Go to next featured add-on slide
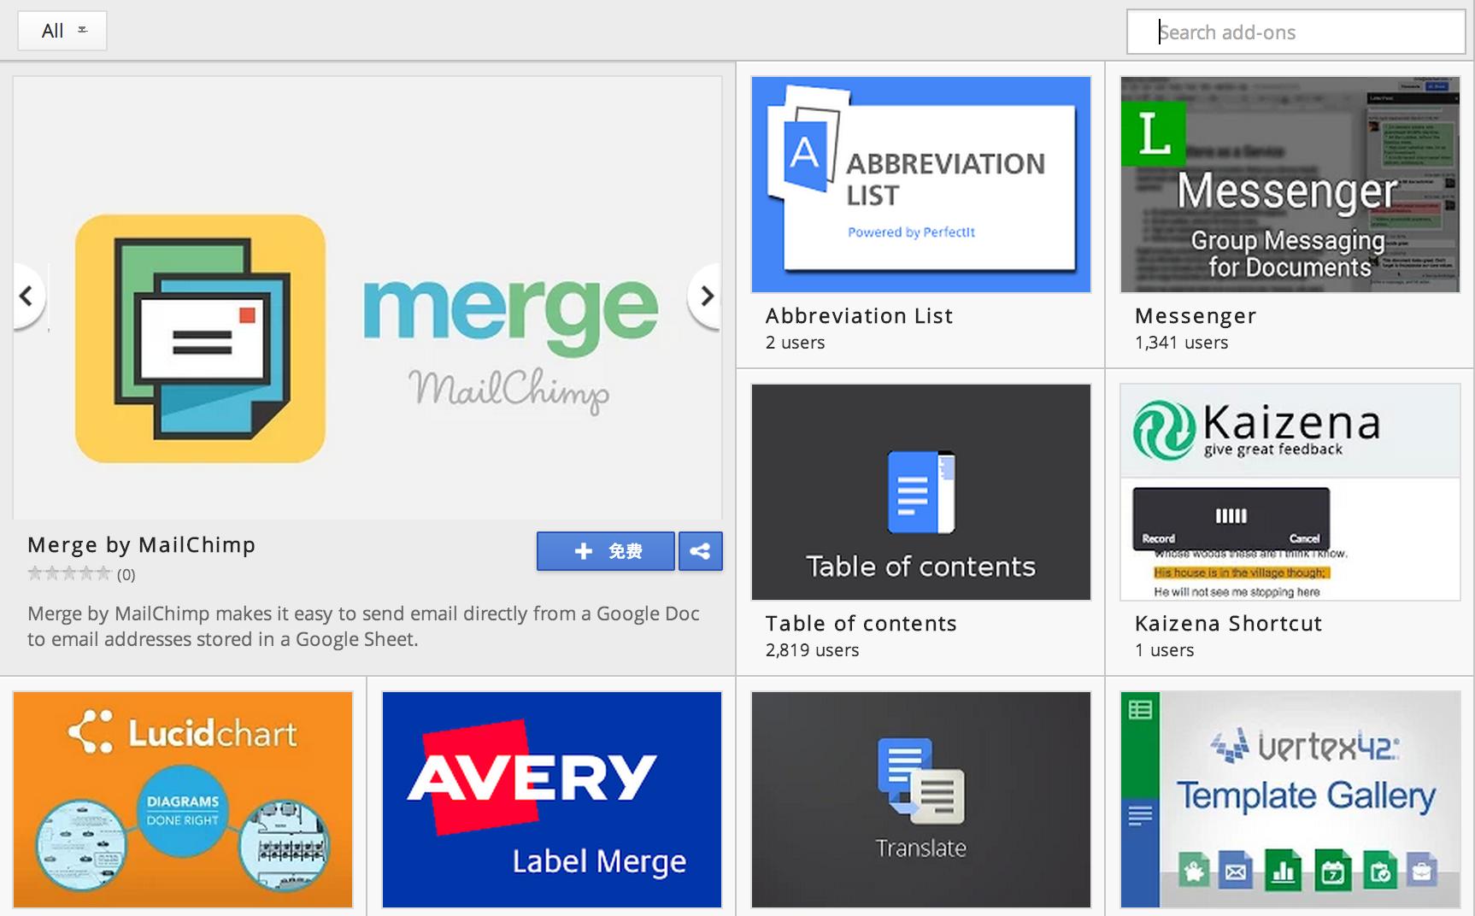Image resolution: width=1475 pixels, height=916 pixels. [705, 297]
